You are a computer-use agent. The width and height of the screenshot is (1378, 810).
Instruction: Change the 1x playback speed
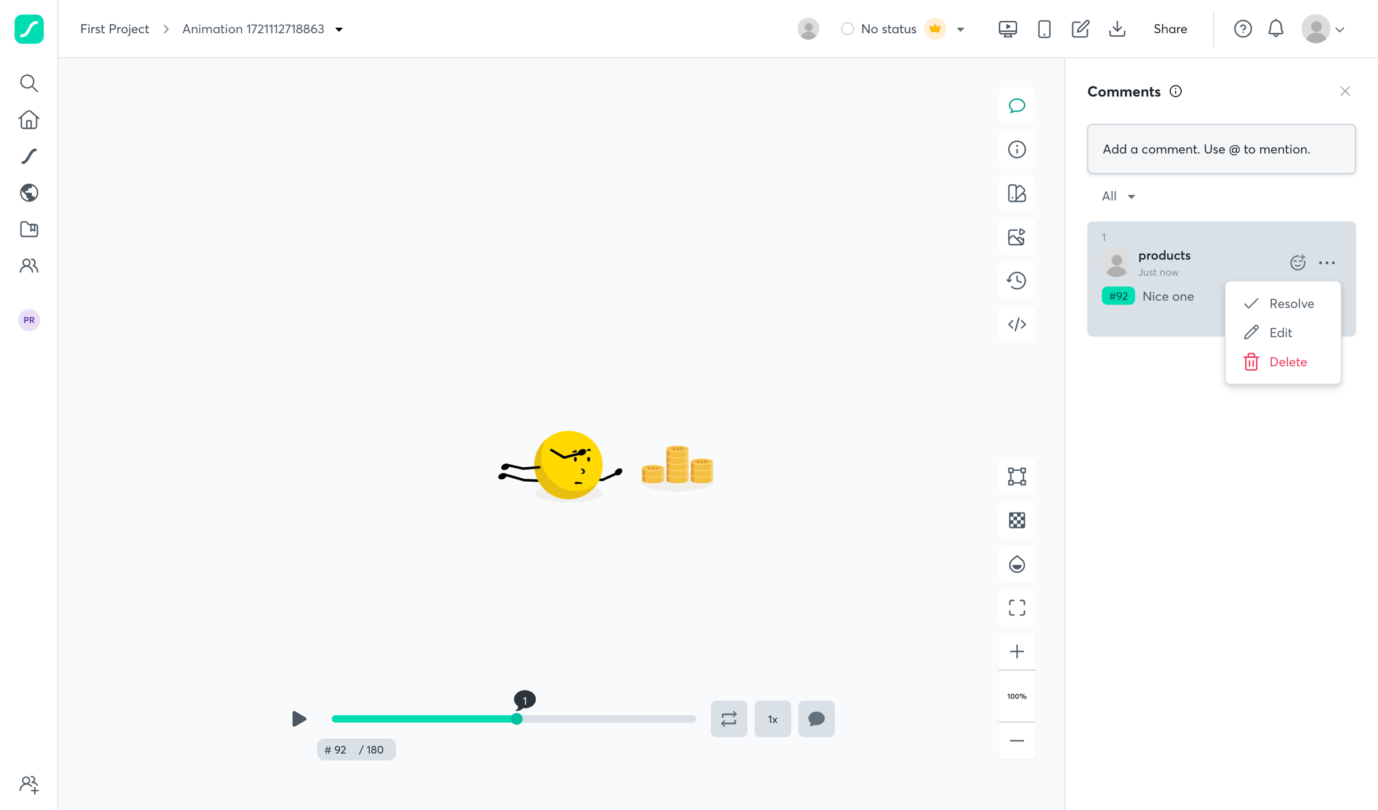(772, 719)
